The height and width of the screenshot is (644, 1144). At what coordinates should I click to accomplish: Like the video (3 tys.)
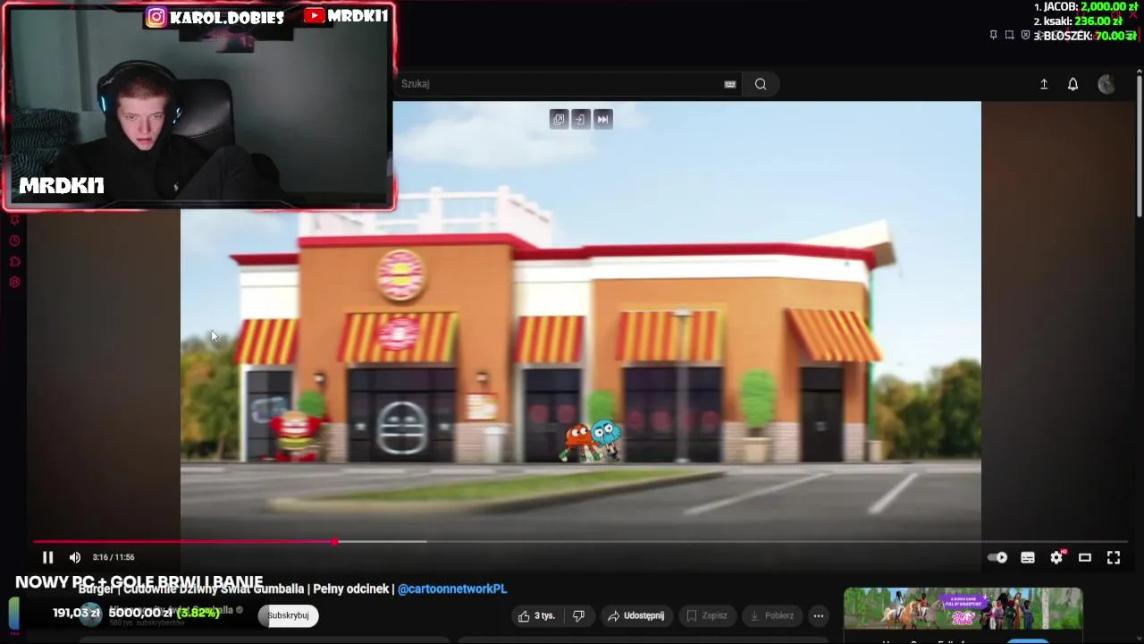coord(536,615)
